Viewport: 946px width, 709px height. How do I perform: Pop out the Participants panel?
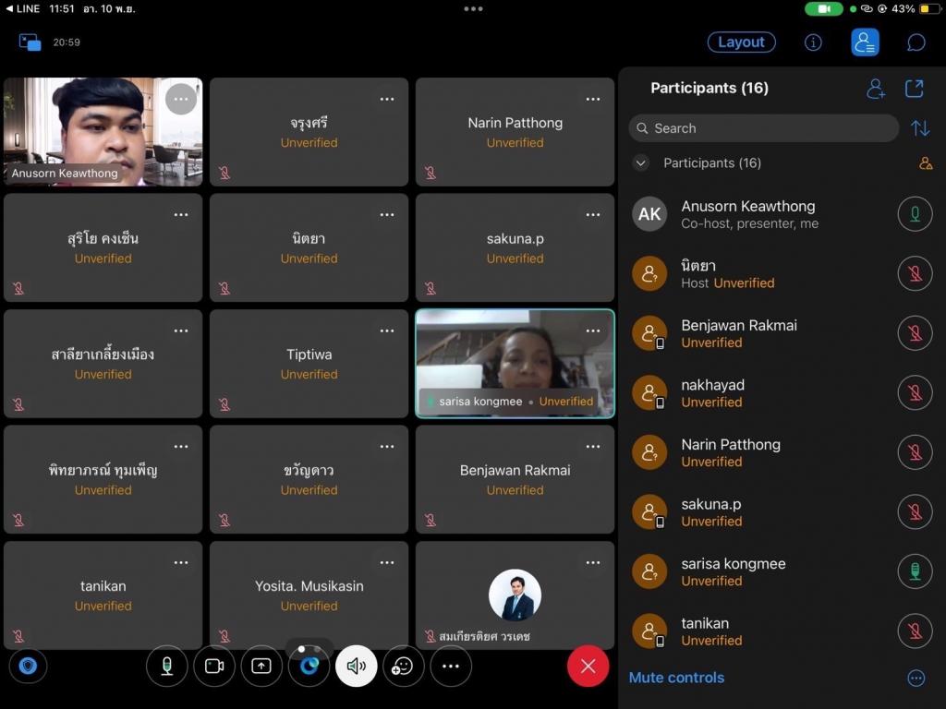pos(914,89)
